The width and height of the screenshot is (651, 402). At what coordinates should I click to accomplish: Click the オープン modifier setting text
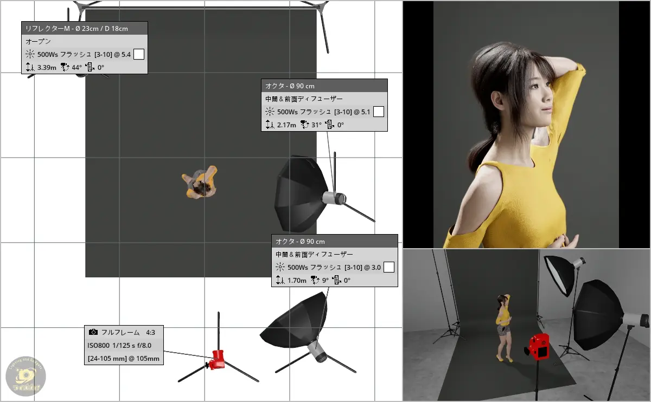[38, 41]
